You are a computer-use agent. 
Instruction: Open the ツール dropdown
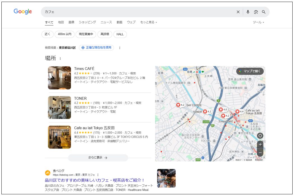[x=258, y=22]
